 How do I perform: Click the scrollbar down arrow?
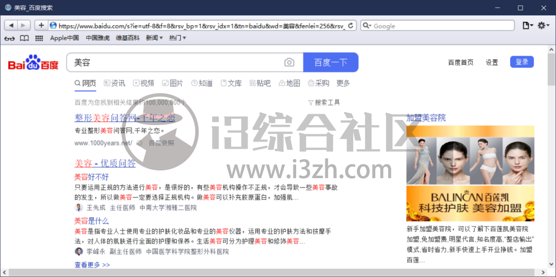(551, 264)
